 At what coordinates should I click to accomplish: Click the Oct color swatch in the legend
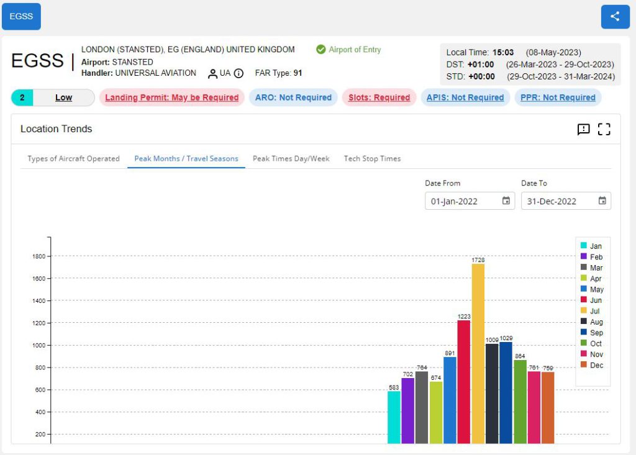(584, 344)
